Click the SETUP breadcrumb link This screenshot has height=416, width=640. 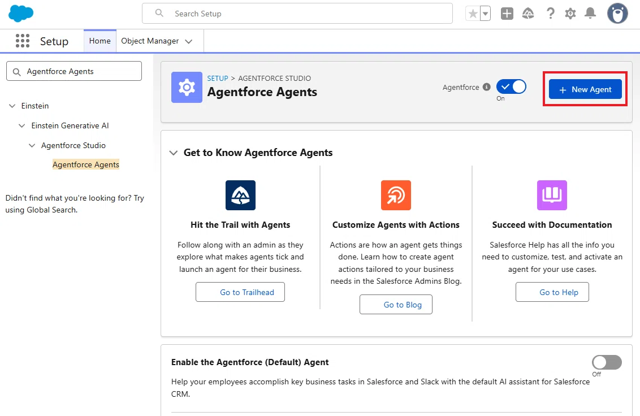click(218, 78)
